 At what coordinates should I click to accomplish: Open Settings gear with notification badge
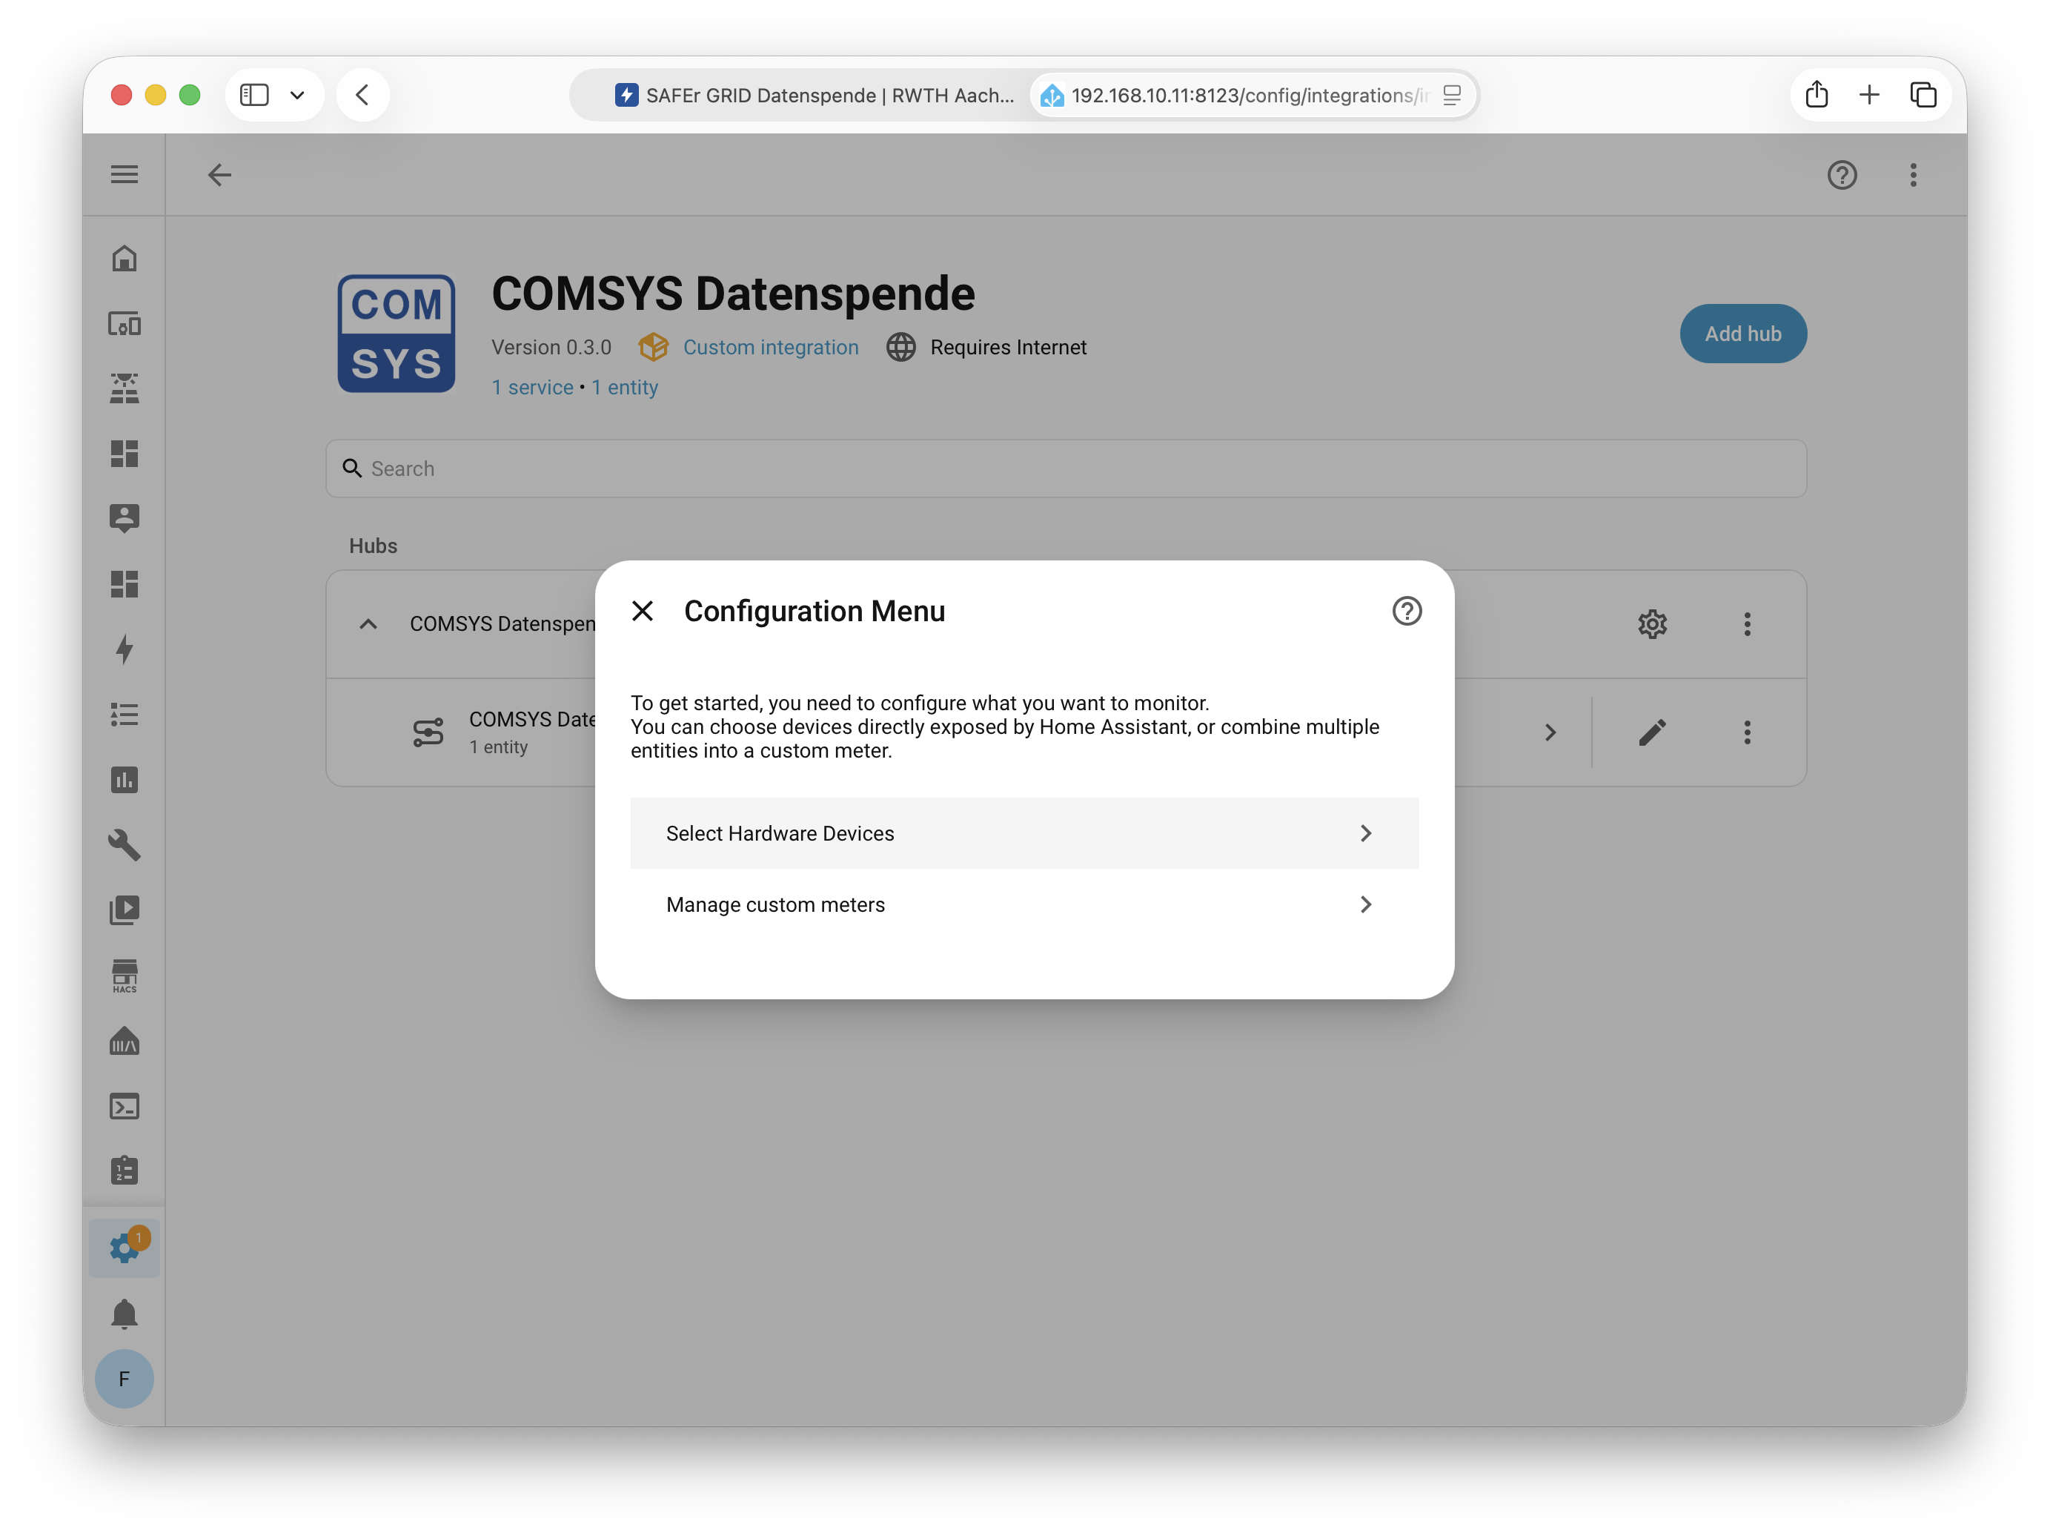click(125, 1248)
